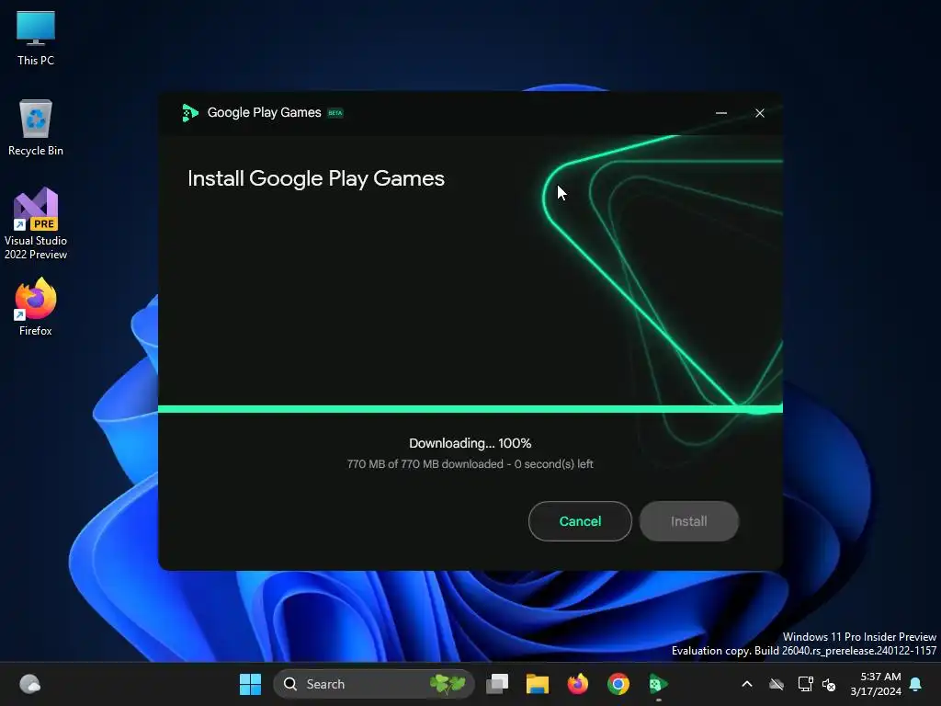Viewport: 941px width, 706px height.
Task: Close the Google Play Games installer window
Action: (x=760, y=113)
